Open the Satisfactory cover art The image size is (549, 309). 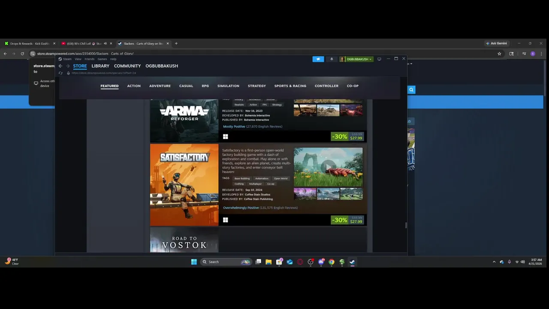click(x=184, y=185)
